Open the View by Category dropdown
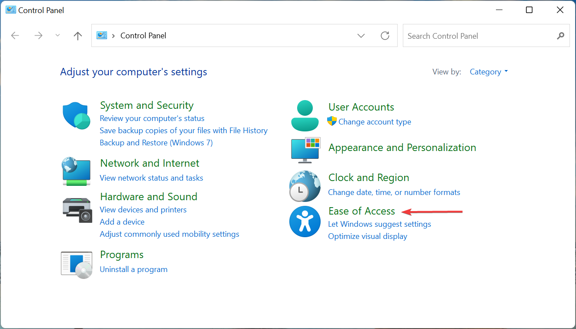This screenshot has height=329, width=576. point(489,71)
